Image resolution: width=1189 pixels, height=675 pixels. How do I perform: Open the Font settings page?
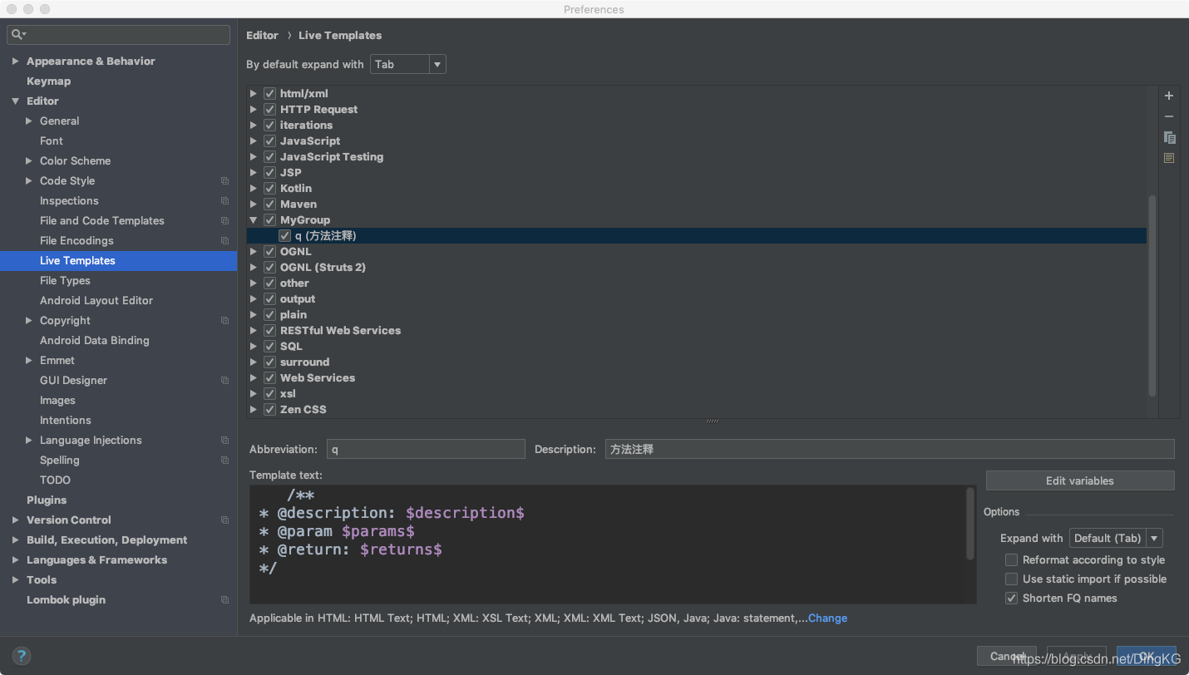(52, 141)
